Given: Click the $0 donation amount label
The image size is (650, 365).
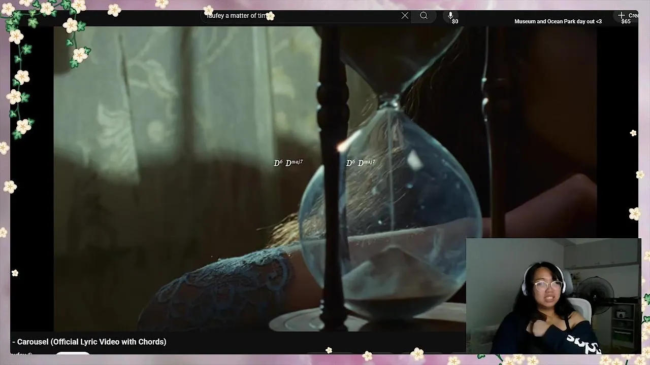Looking at the screenshot, I should click(x=455, y=21).
